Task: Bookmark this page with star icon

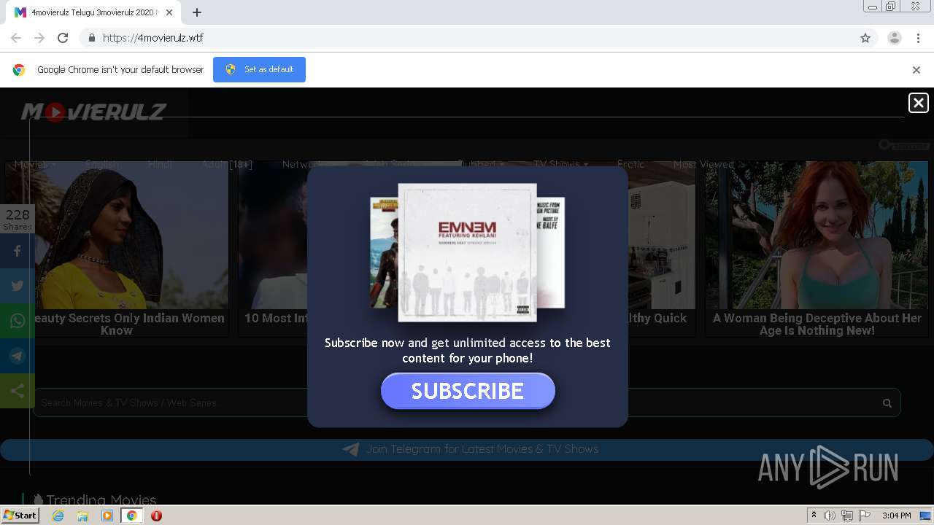Action: pyautogui.click(x=865, y=38)
